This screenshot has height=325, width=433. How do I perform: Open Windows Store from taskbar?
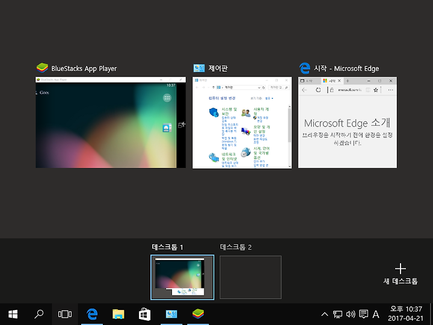pos(145,314)
